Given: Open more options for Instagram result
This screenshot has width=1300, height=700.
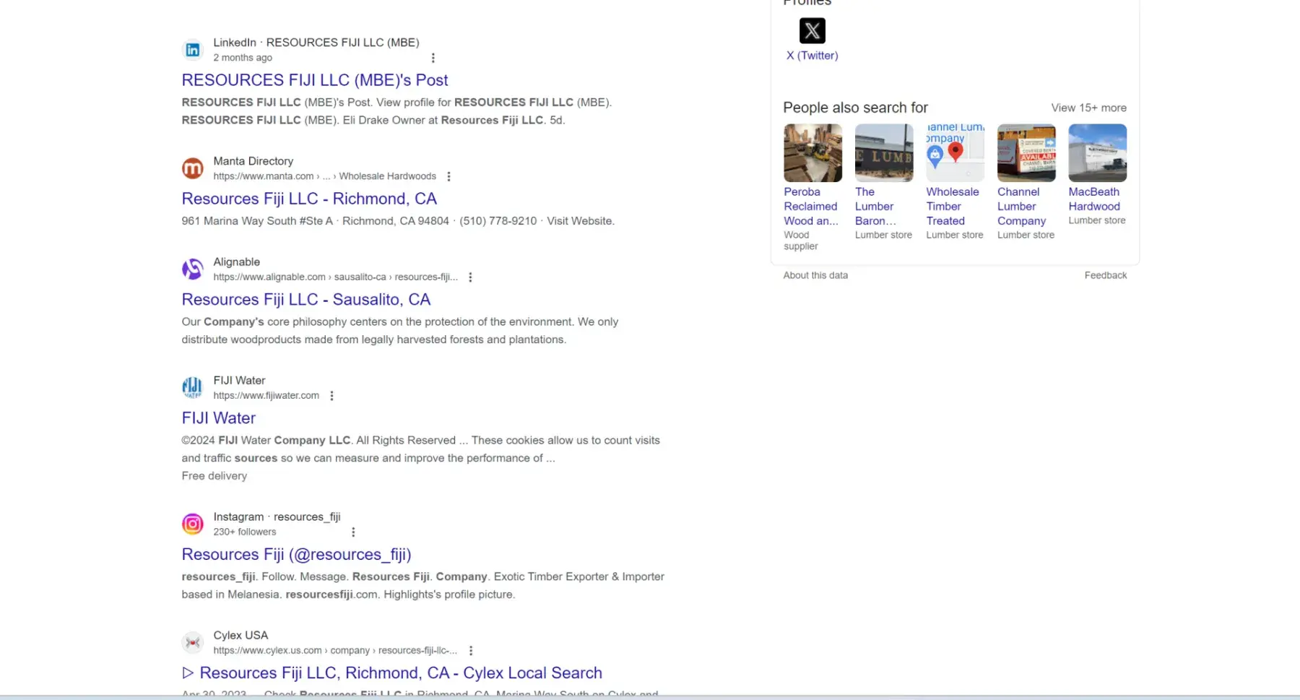Looking at the screenshot, I should pyautogui.click(x=353, y=532).
